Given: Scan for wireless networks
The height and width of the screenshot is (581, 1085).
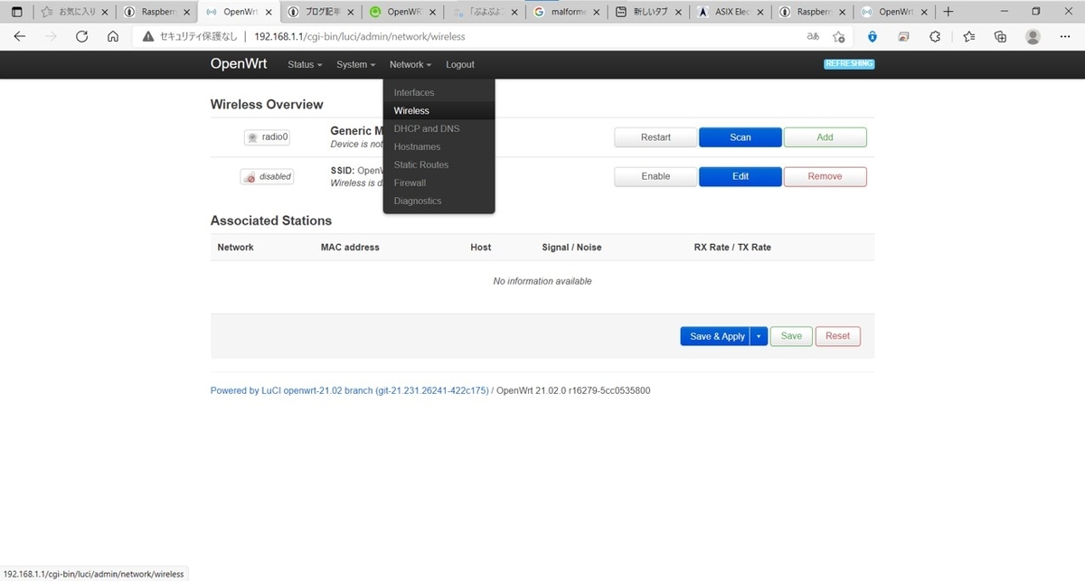Looking at the screenshot, I should click(741, 137).
